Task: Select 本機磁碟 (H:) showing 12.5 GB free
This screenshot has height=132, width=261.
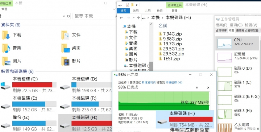Action: (86, 123)
